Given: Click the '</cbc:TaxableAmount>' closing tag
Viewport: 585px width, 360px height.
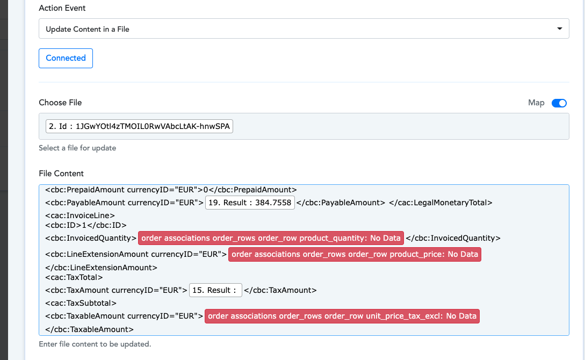Looking at the screenshot, I should [89, 329].
